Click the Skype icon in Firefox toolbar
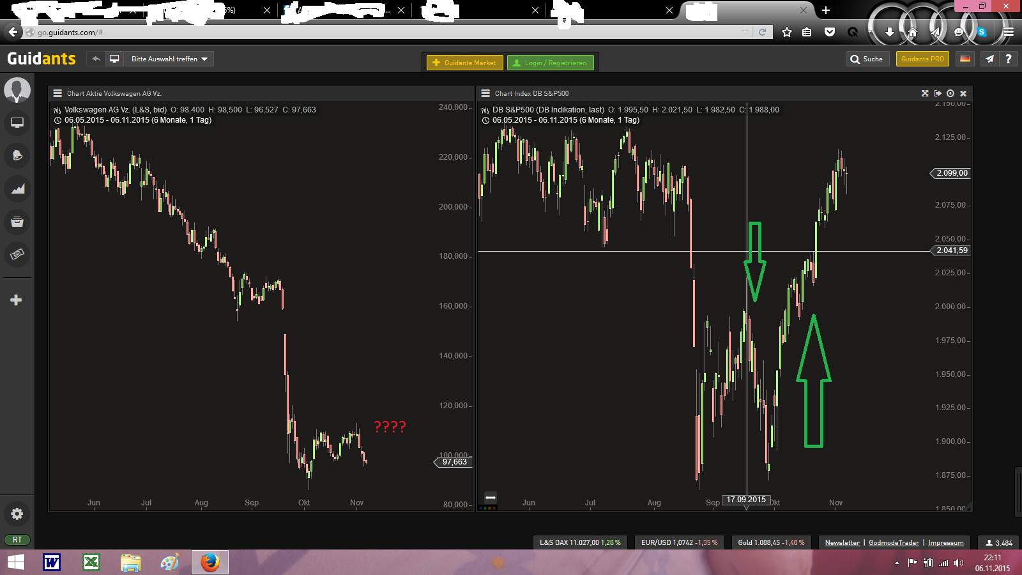This screenshot has width=1022, height=575. 982,32
